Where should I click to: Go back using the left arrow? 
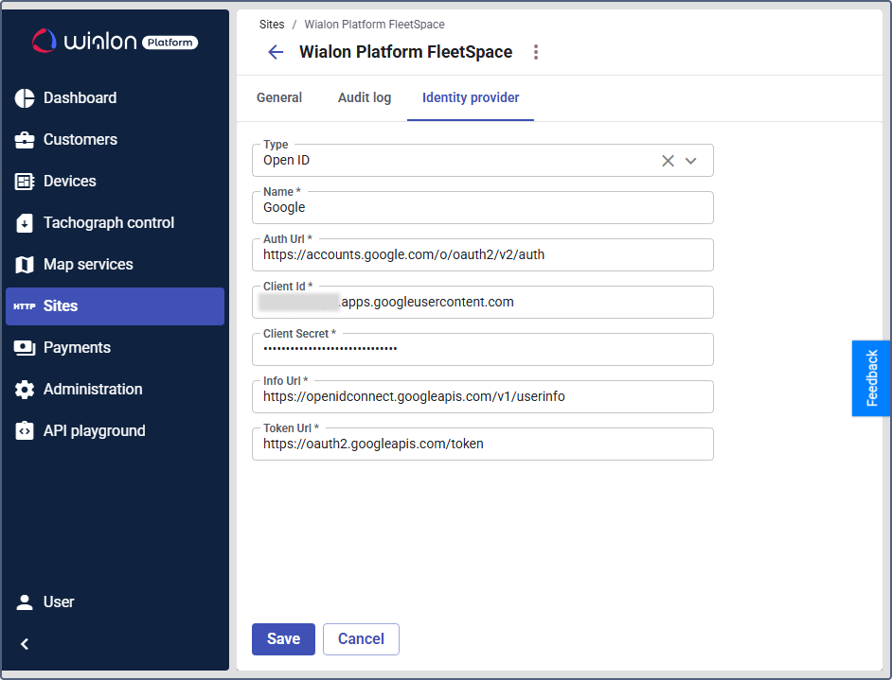(276, 52)
